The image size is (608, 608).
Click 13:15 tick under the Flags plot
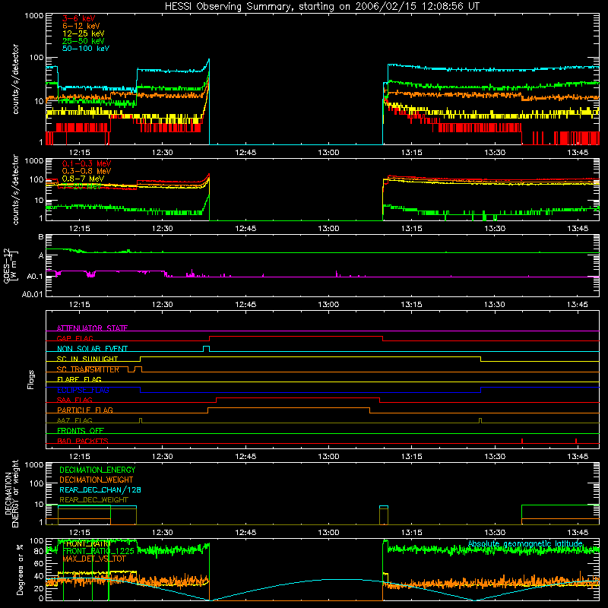tap(411, 457)
